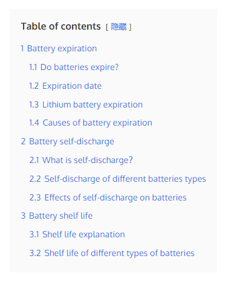Hide the table of contents via 隐藏 toggle

pyautogui.click(x=119, y=27)
